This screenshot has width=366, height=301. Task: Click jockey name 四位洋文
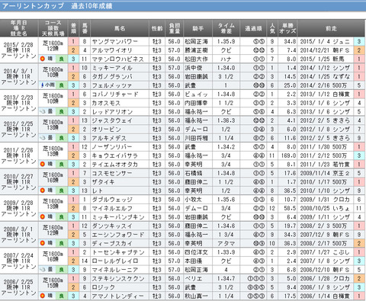click(196, 252)
